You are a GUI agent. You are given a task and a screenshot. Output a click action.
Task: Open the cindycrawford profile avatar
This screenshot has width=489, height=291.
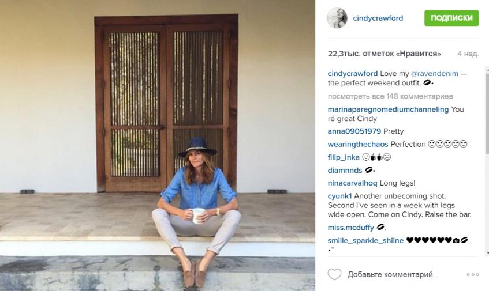click(x=337, y=18)
